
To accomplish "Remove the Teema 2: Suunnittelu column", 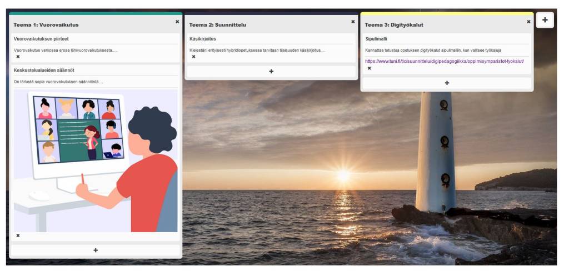I will tap(353, 22).
